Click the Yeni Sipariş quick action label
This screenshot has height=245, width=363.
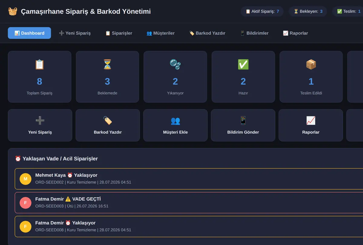point(40,132)
